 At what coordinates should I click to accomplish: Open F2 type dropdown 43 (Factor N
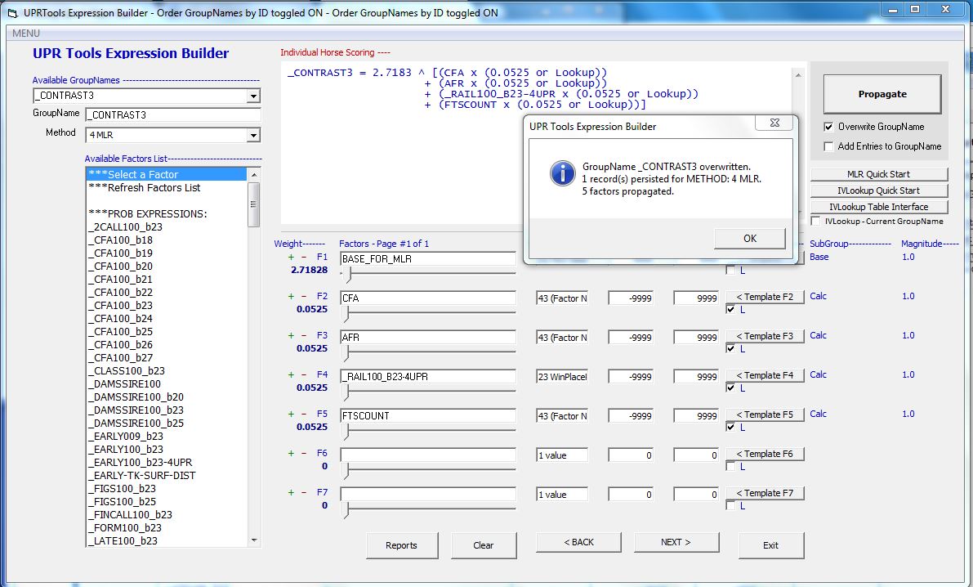pos(562,298)
